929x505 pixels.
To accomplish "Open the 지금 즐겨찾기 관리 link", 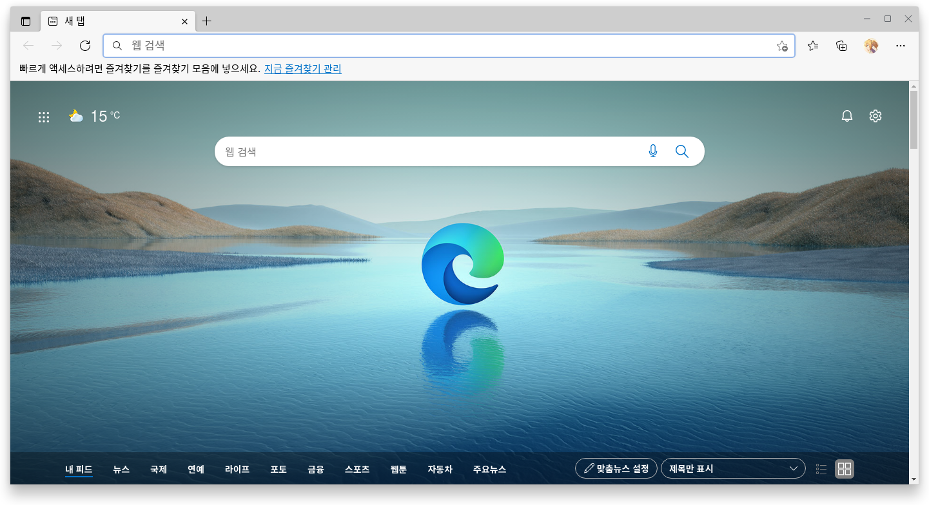I will coord(302,69).
